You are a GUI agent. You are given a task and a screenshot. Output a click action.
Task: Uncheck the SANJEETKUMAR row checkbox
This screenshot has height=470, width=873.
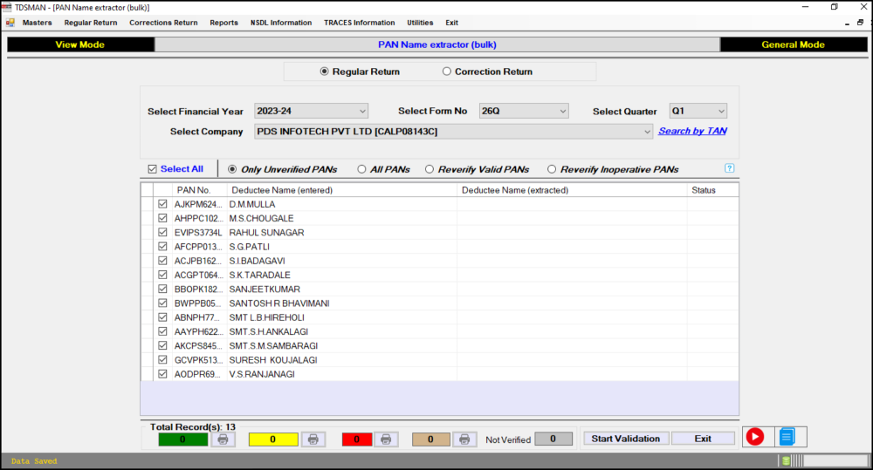click(x=162, y=289)
